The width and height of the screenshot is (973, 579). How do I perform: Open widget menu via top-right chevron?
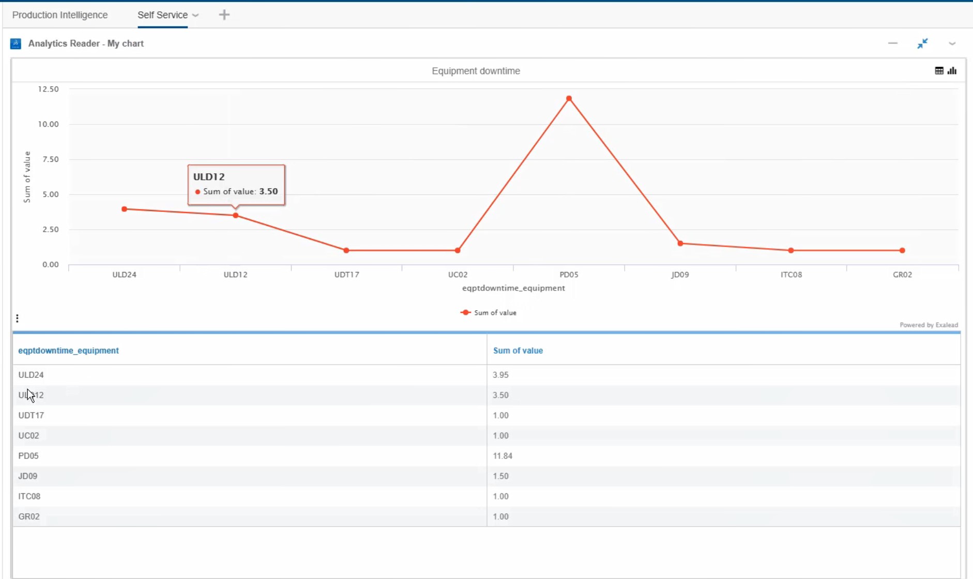(x=952, y=43)
